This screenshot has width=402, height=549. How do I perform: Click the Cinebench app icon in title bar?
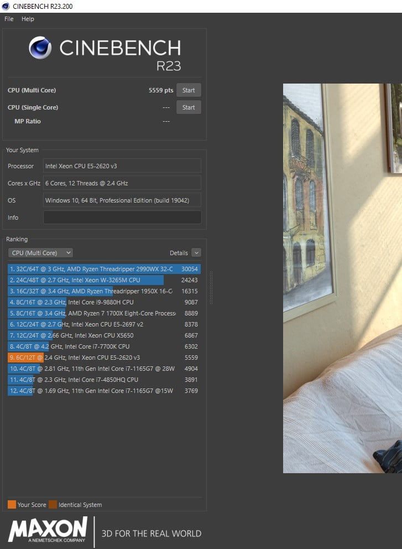(x=5, y=6)
